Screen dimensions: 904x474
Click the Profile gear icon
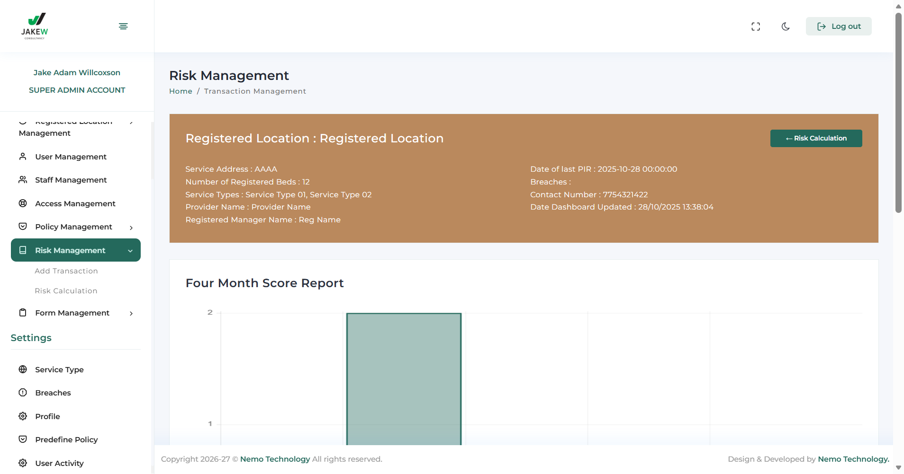tap(23, 416)
